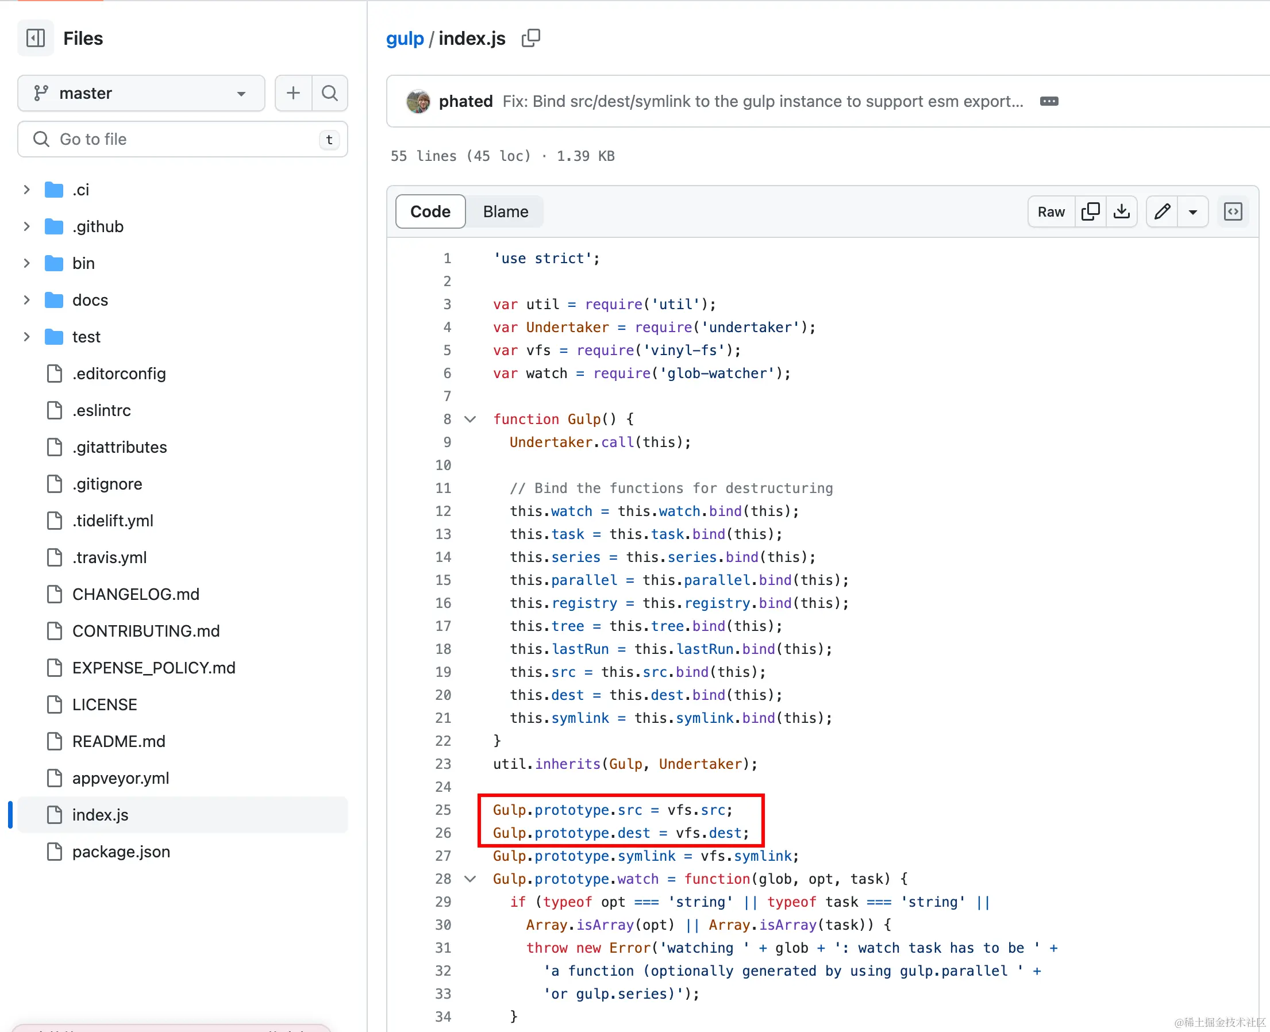Select index.js in the file tree

click(183, 815)
